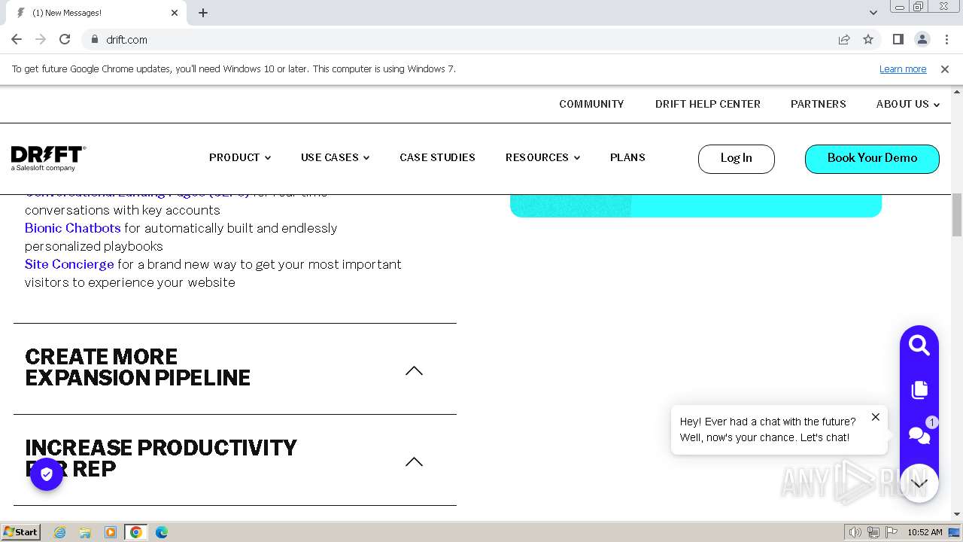Click Book Your Demo button
The height and width of the screenshot is (542, 963).
click(872, 158)
